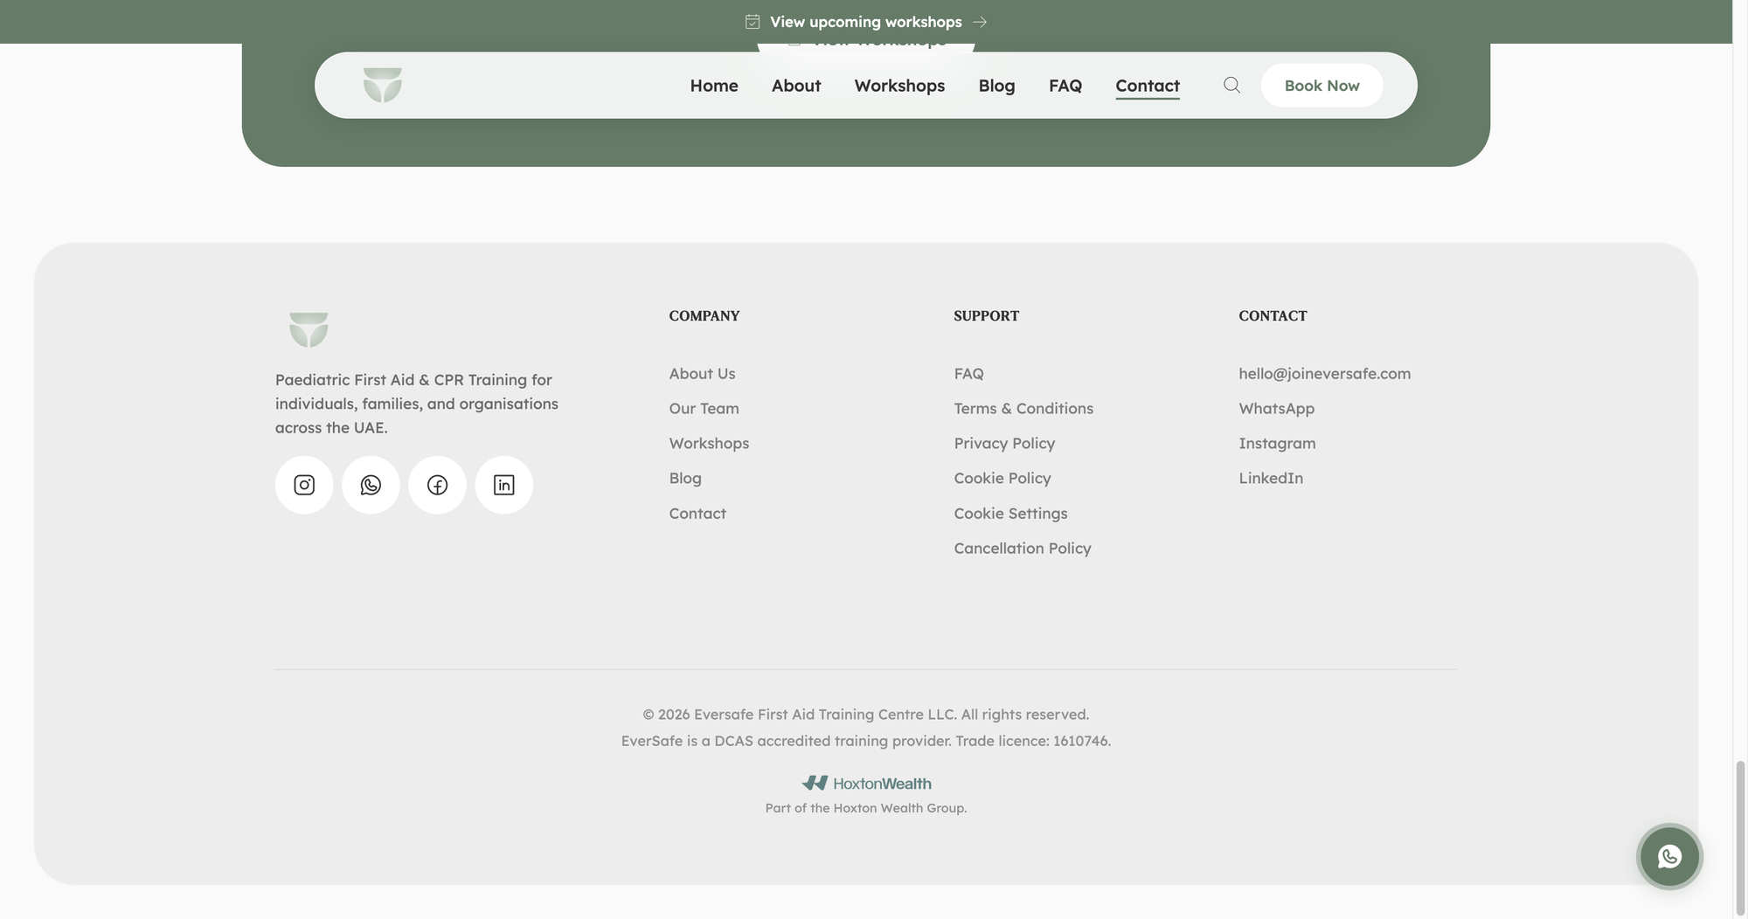The image size is (1748, 919).
Task: Click the Cookie Settings link
Action: pos(1010,514)
